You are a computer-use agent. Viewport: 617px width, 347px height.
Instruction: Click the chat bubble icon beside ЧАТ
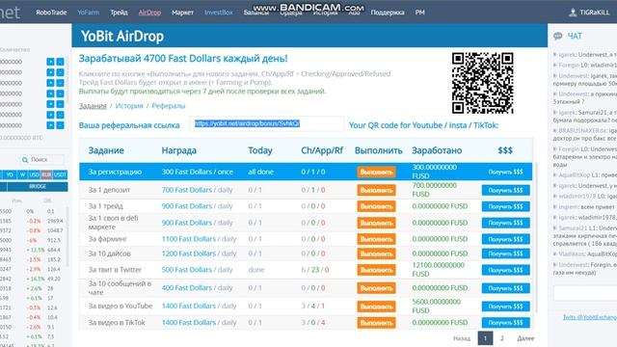[x=558, y=37]
